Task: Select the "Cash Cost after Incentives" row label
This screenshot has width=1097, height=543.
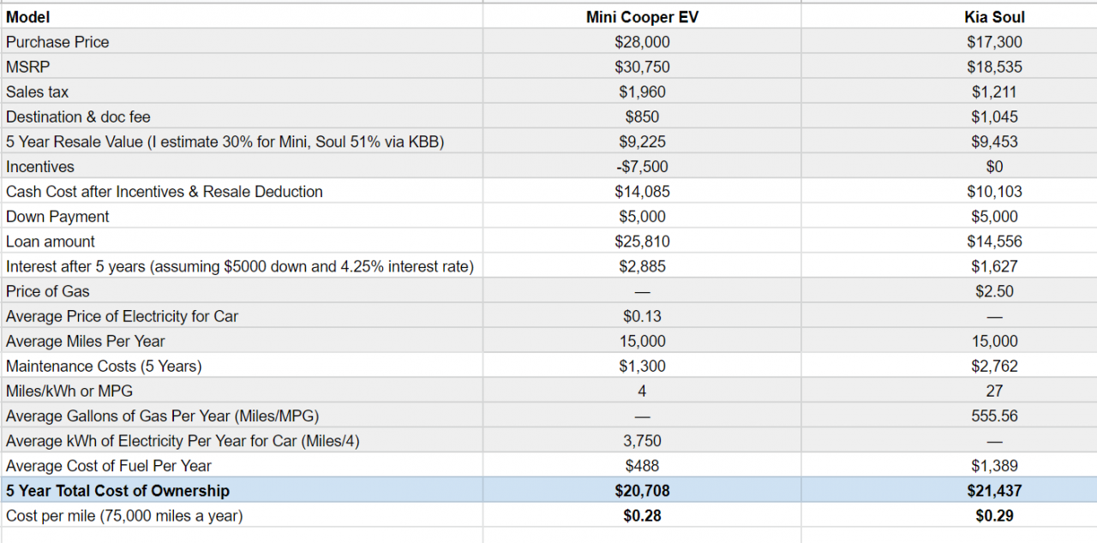Action: 165,191
